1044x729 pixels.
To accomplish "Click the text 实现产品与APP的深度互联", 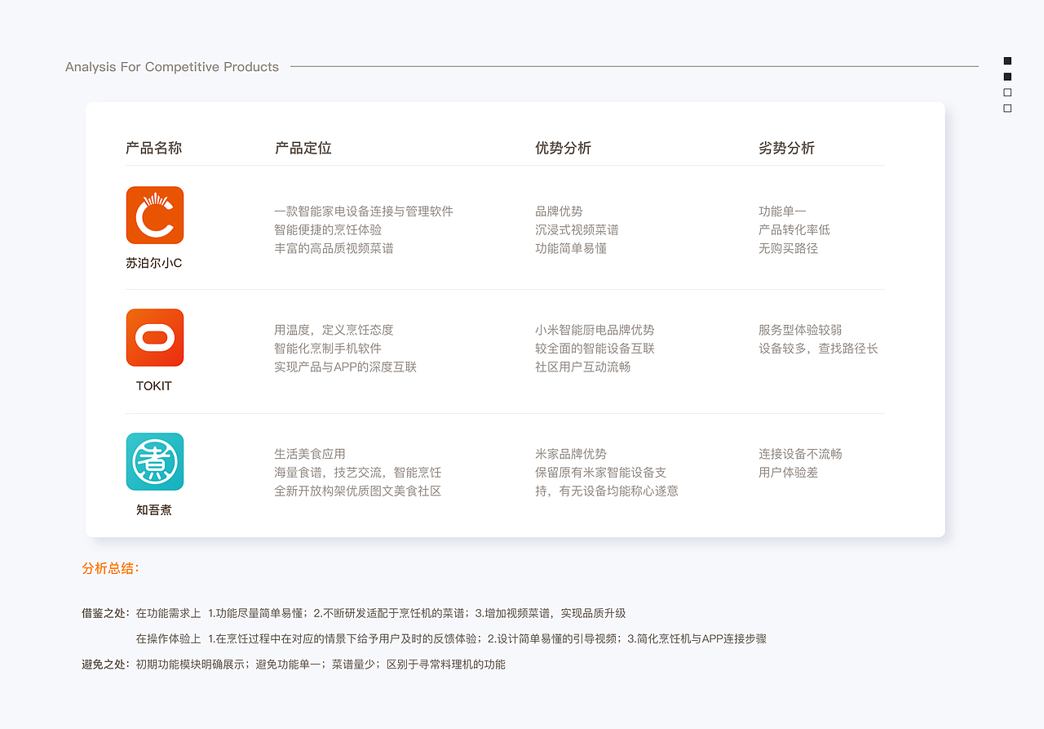I will (346, 367).
